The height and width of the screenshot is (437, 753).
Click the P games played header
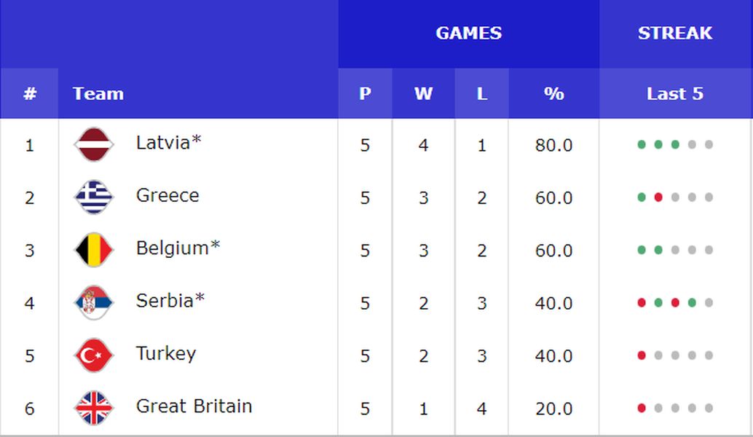[365, 93]
